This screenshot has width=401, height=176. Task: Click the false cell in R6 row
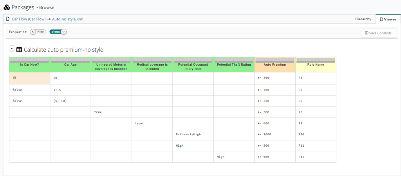(30, 90)
